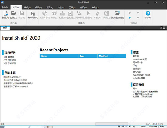Image resolution: width=167 pixels, height=128 pixels.
Task: Open the 视图(V) menu
Action: 38,7
